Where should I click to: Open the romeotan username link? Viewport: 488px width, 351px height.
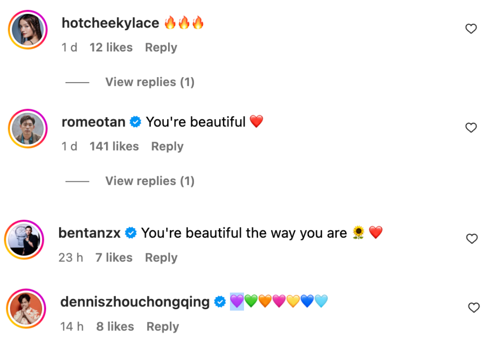94,122
